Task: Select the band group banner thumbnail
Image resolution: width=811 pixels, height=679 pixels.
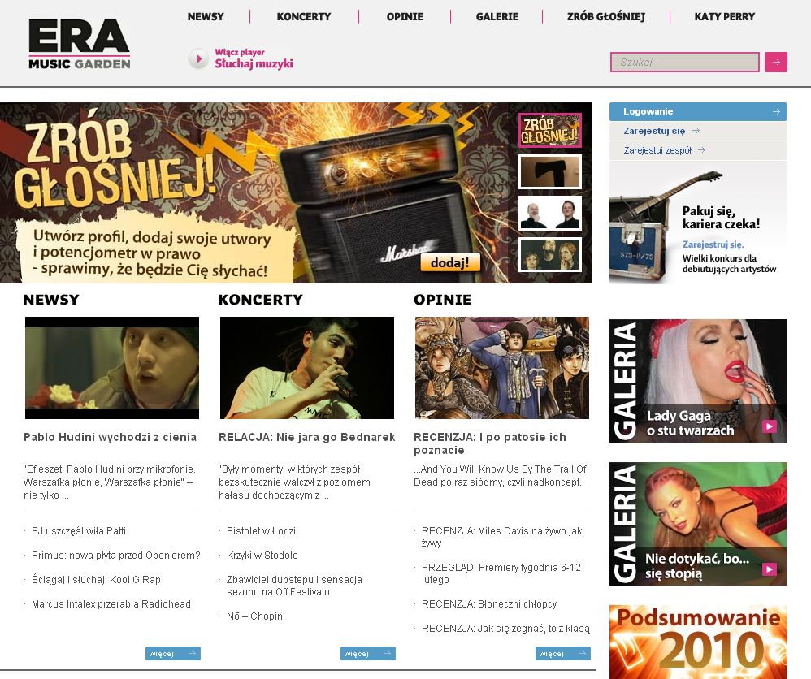Action: pyautogui.click(x=550, y=254)
